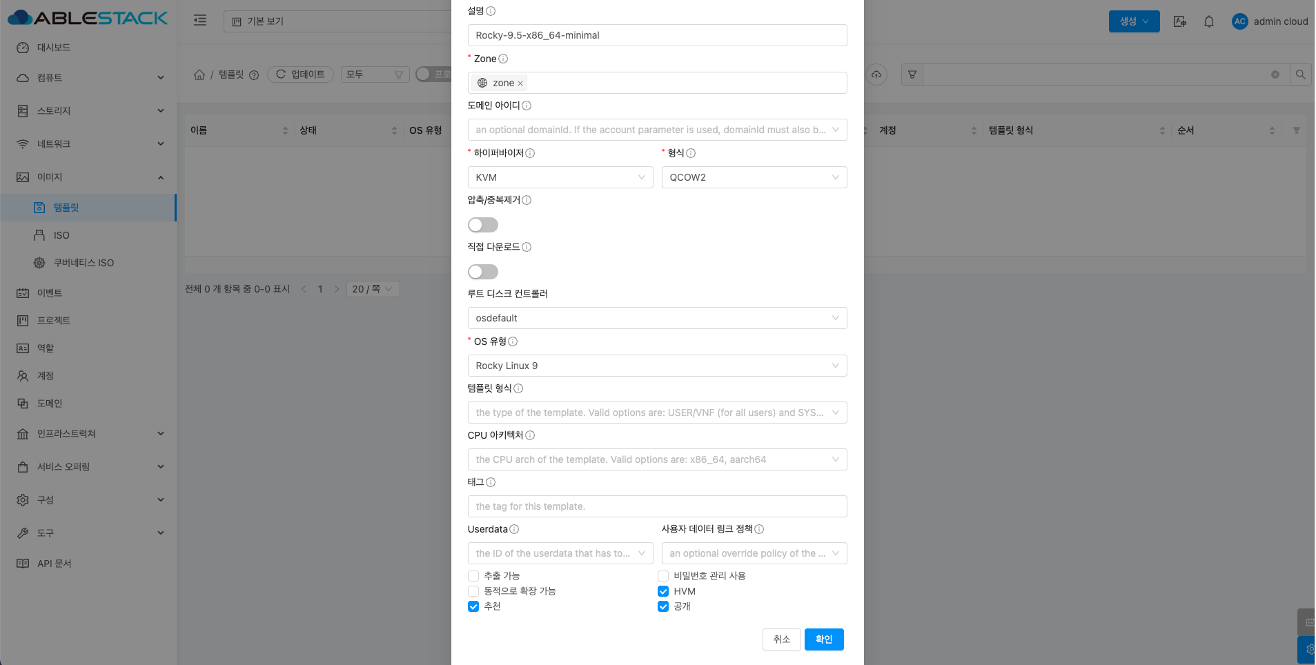Viewport: 1316px width, 665px height.
Task: Open the notifications bell
Action: pos(1209,21)
